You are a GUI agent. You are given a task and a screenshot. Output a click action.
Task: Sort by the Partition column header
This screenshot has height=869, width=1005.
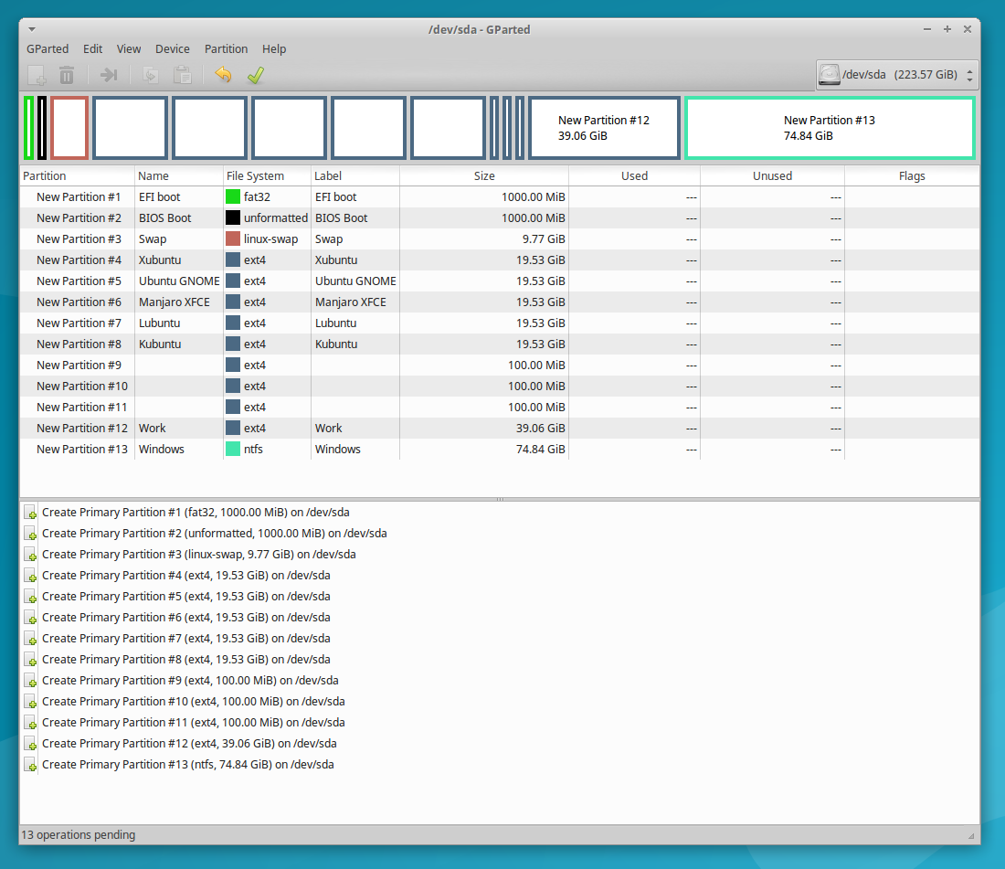click(77, 175)
